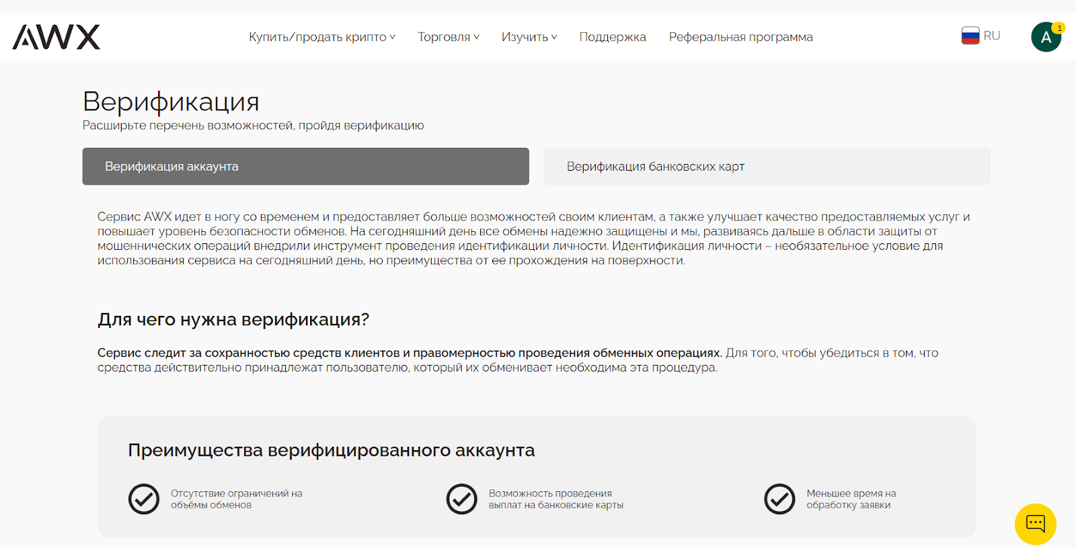Click checkmark icon beside "Возможность проведения выплат"
Image resolution: width=1076 pixels, height=547 pixels.
pyautogui.click(x=462, y=499)
